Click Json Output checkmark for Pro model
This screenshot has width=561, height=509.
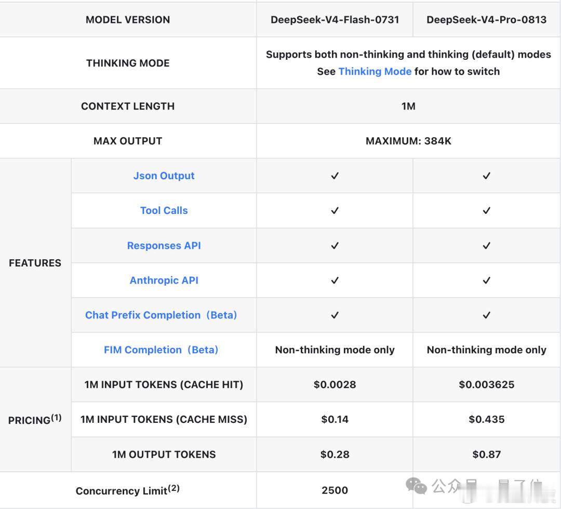487,176
